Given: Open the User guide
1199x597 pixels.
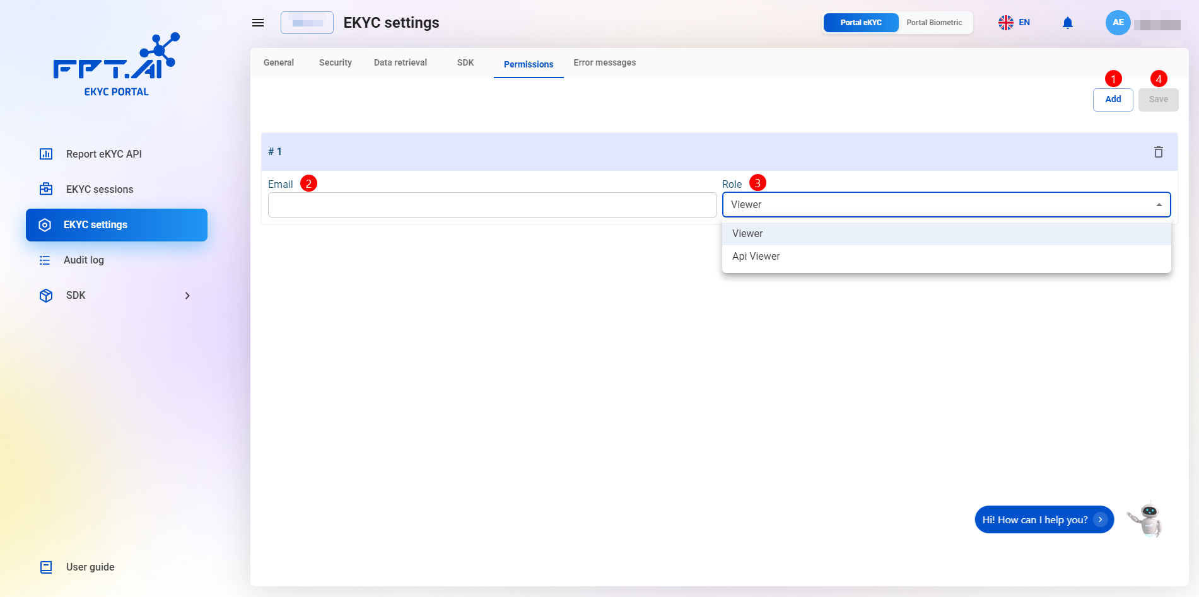Looking at the screenshot, I should click(90, 567).
